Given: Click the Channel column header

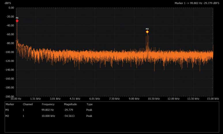Looking at the screenshot, I should pyautogui.click(x=28, y=104).
